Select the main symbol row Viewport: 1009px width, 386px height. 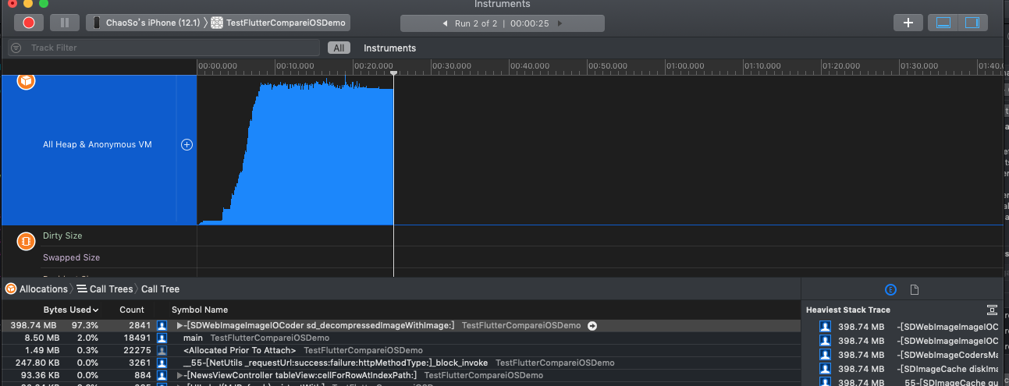(400, 338)
